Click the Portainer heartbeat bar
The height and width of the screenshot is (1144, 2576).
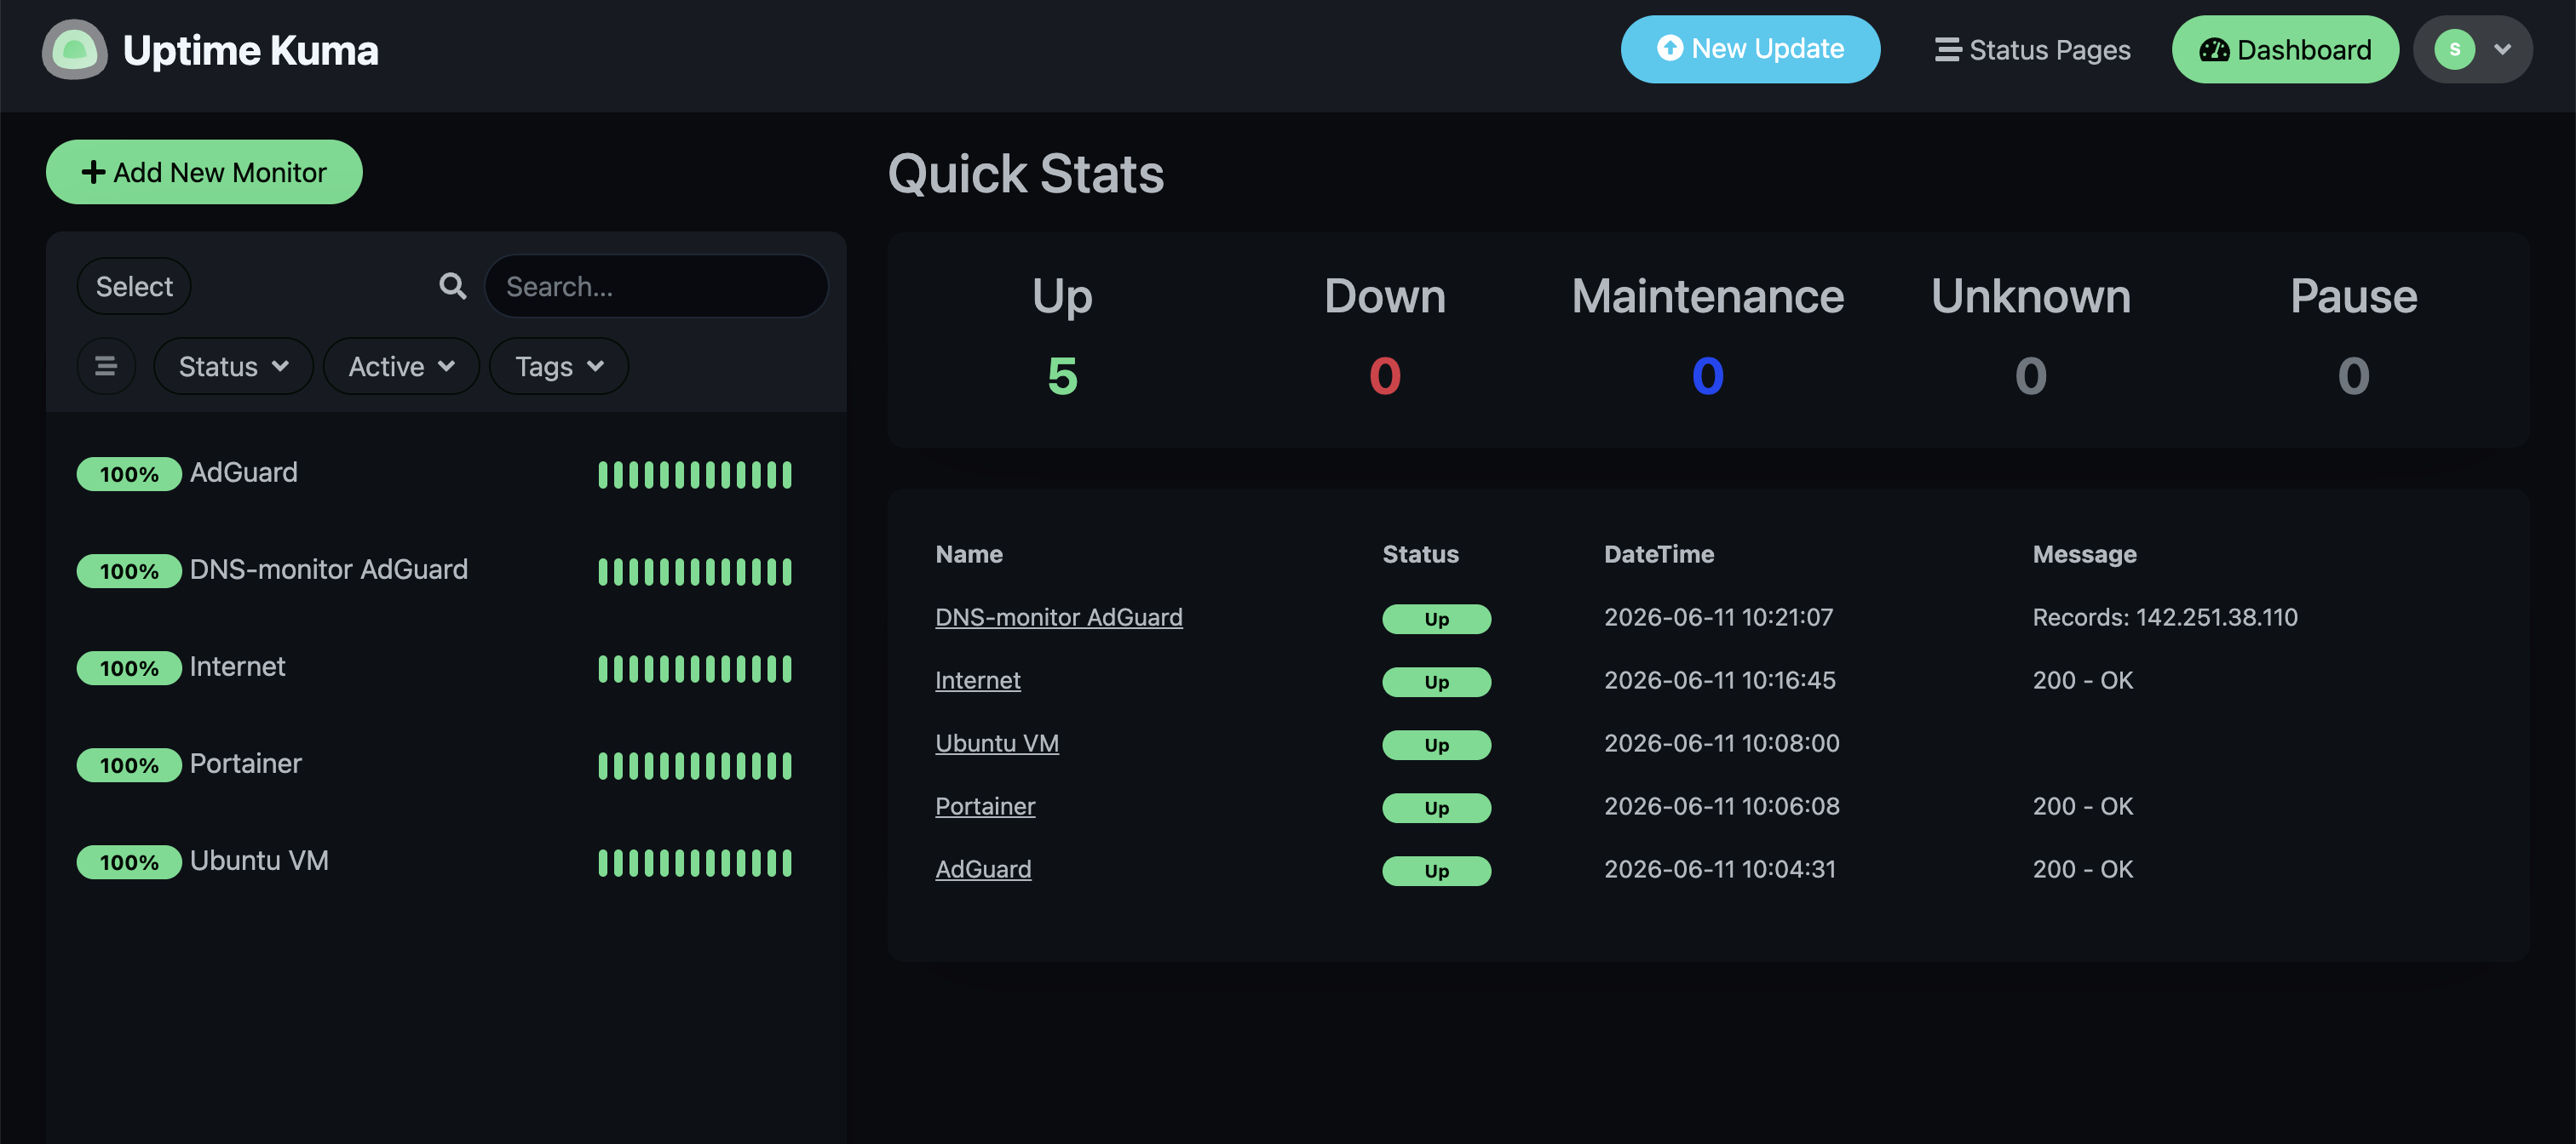coord(695,764)
